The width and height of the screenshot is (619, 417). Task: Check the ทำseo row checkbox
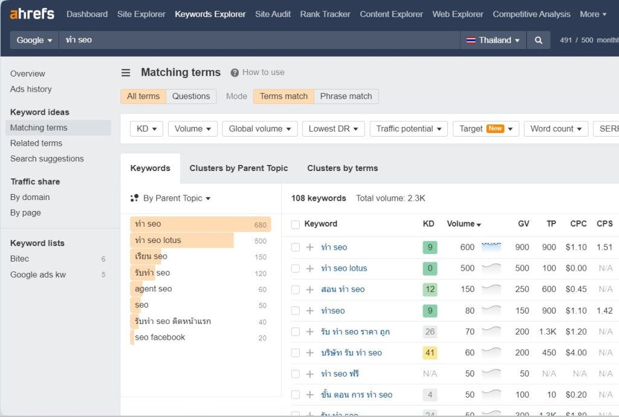tap(295, 311)
